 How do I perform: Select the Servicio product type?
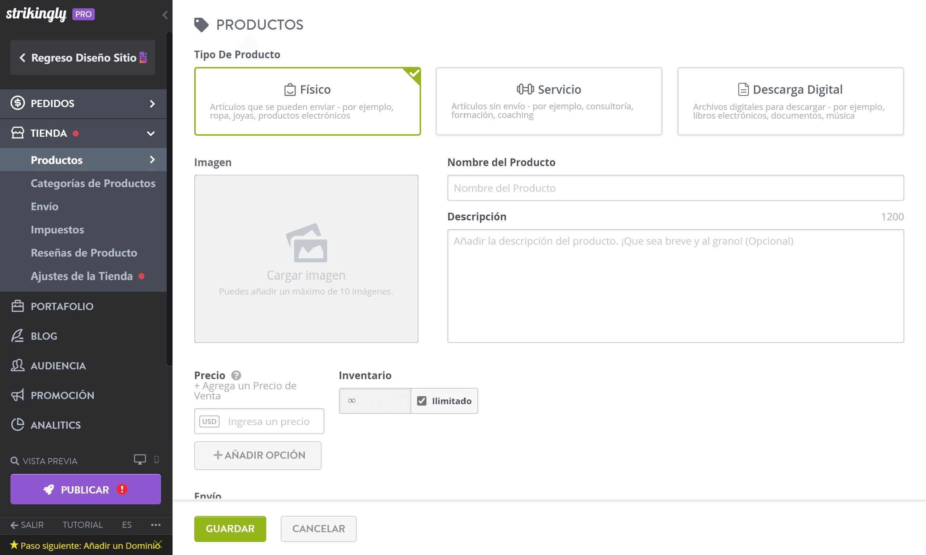(x=549, y=101)
